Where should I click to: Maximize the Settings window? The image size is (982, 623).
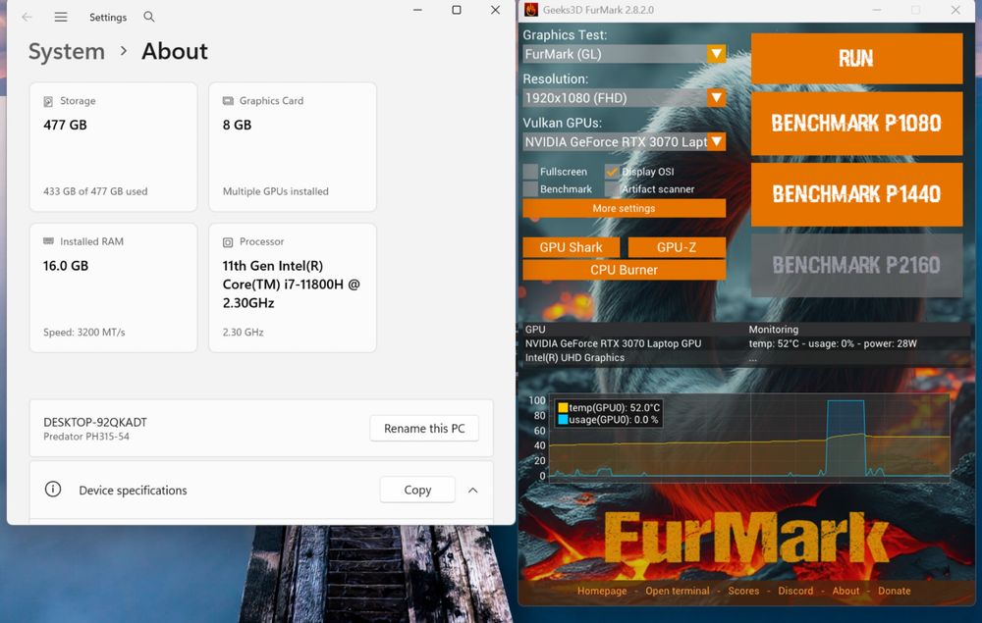pyautogui.click(x=457, y=10)
